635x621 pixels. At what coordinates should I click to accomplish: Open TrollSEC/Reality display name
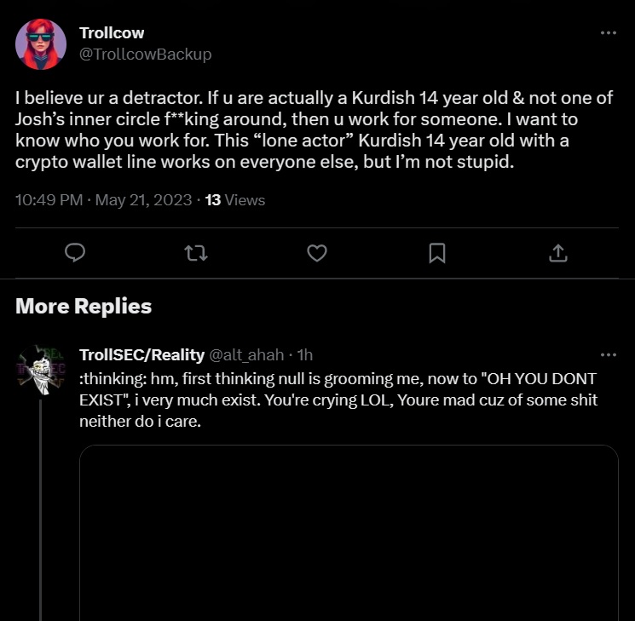point(141,354)
